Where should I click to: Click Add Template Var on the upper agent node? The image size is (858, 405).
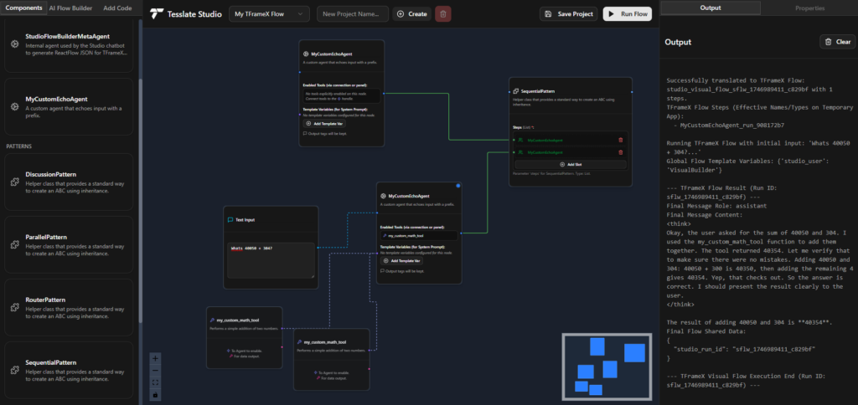pos(324,124)
